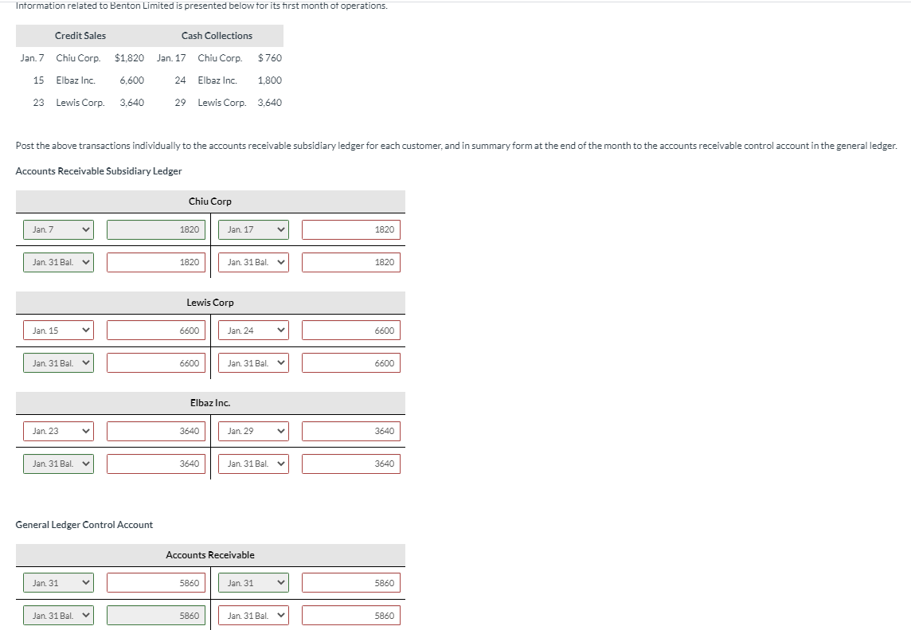Screen dimensions: 911x630
Task: Open the Jan. 23 dropdown under Elbaz Inc.
Action: click(57, 431)
